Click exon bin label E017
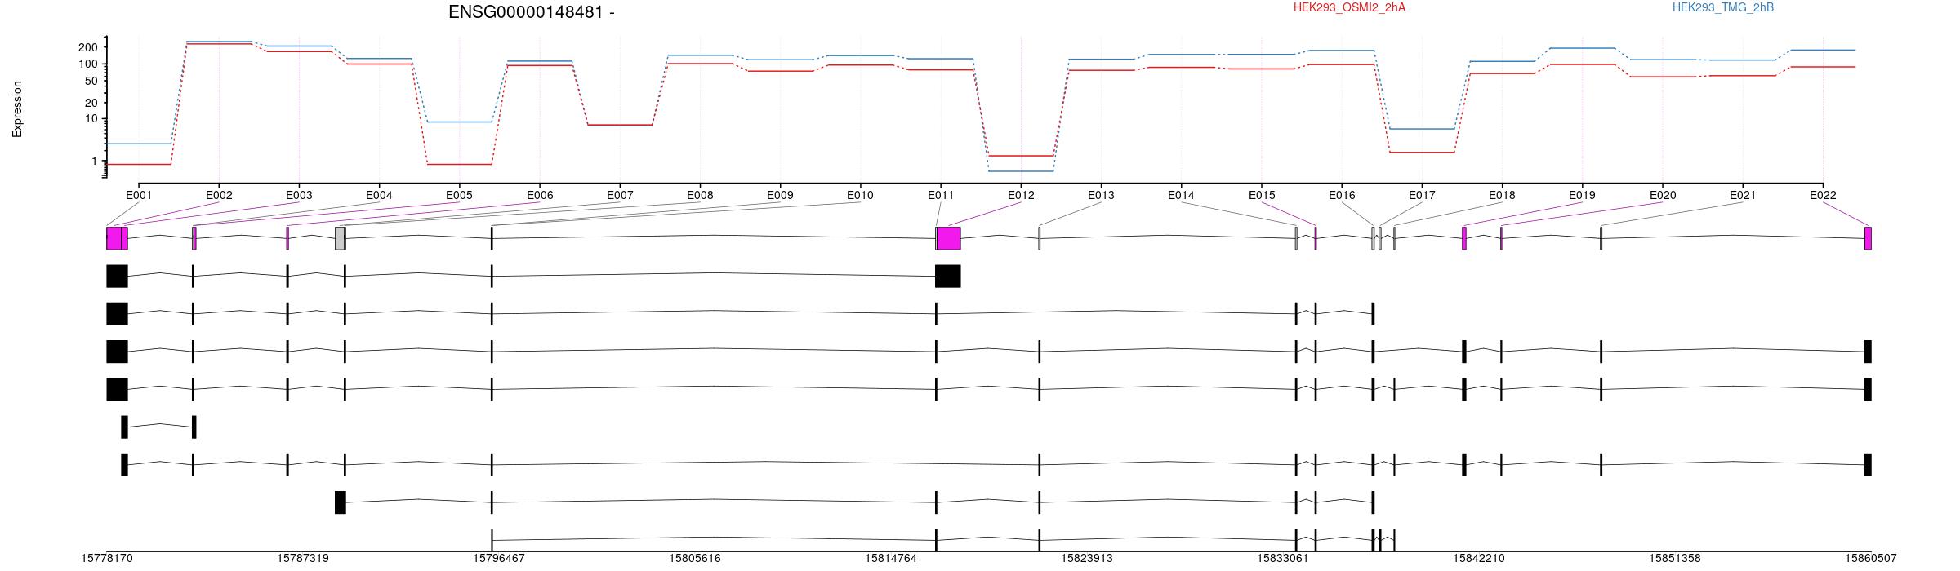The width and height of the screenshot is (1960, 571). coord(1422,195)
